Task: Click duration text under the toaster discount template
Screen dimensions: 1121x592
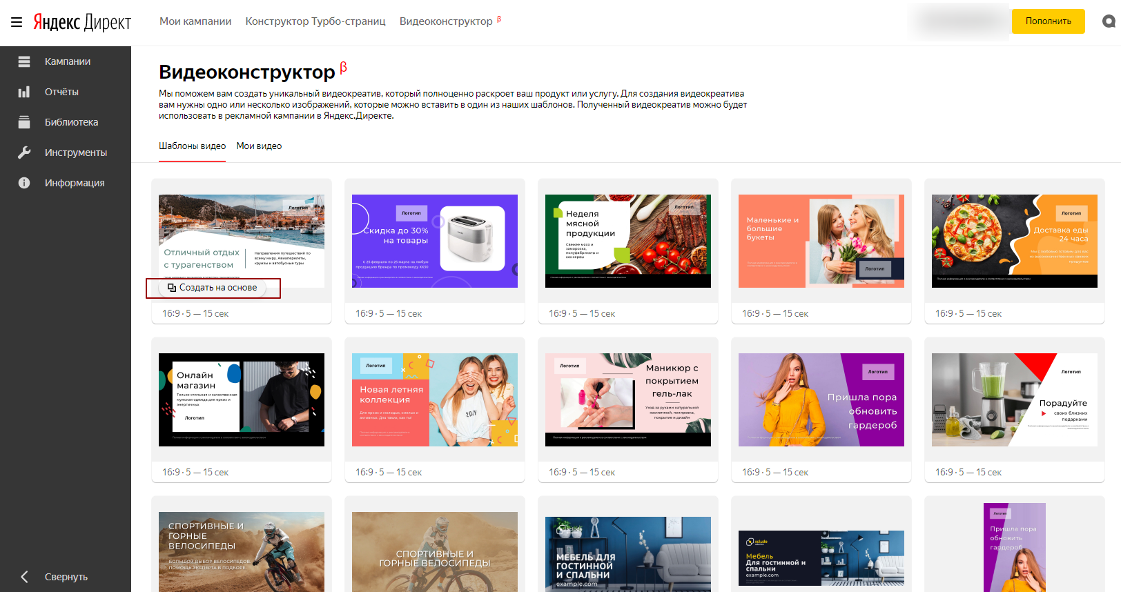Action: [389, 313]
